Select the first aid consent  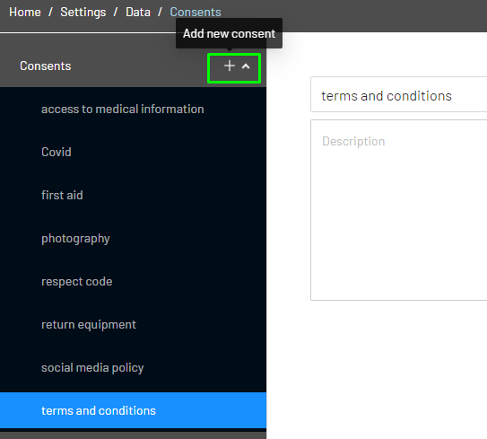(133, 195)
